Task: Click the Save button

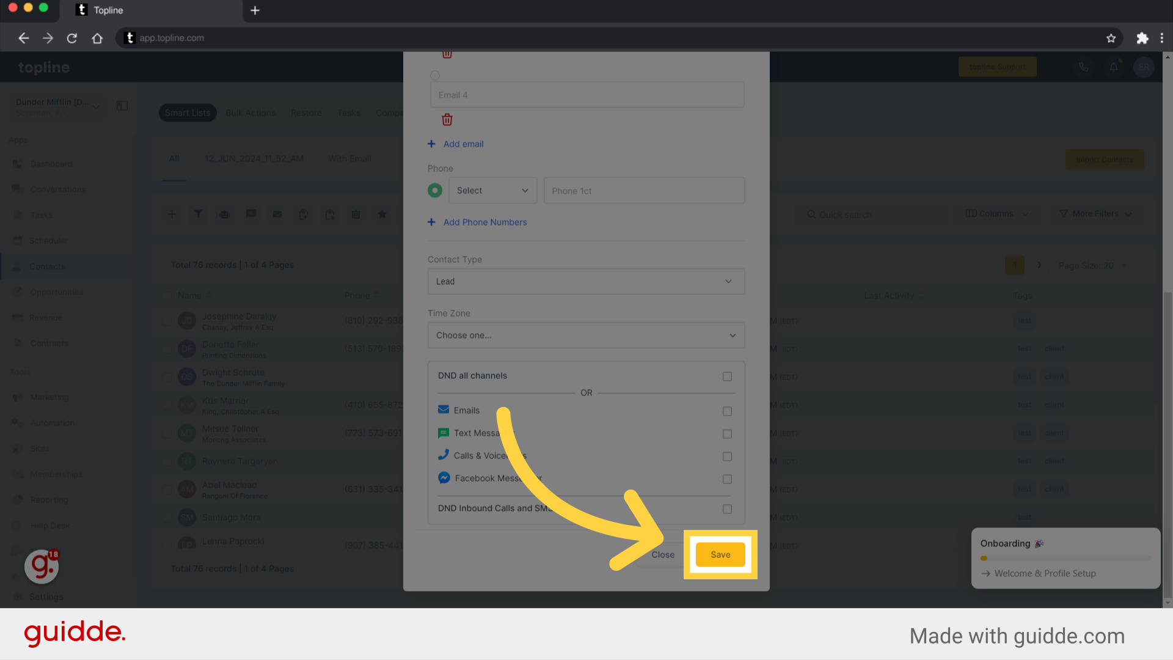Action: (720, 555)
